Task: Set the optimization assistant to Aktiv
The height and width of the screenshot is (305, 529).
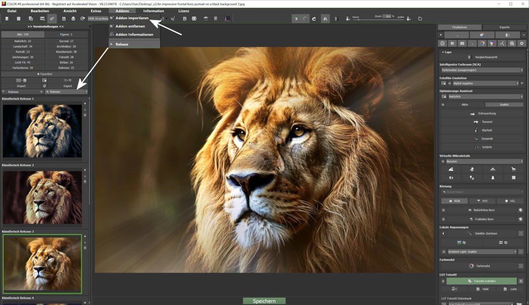Action: [464, 105]
